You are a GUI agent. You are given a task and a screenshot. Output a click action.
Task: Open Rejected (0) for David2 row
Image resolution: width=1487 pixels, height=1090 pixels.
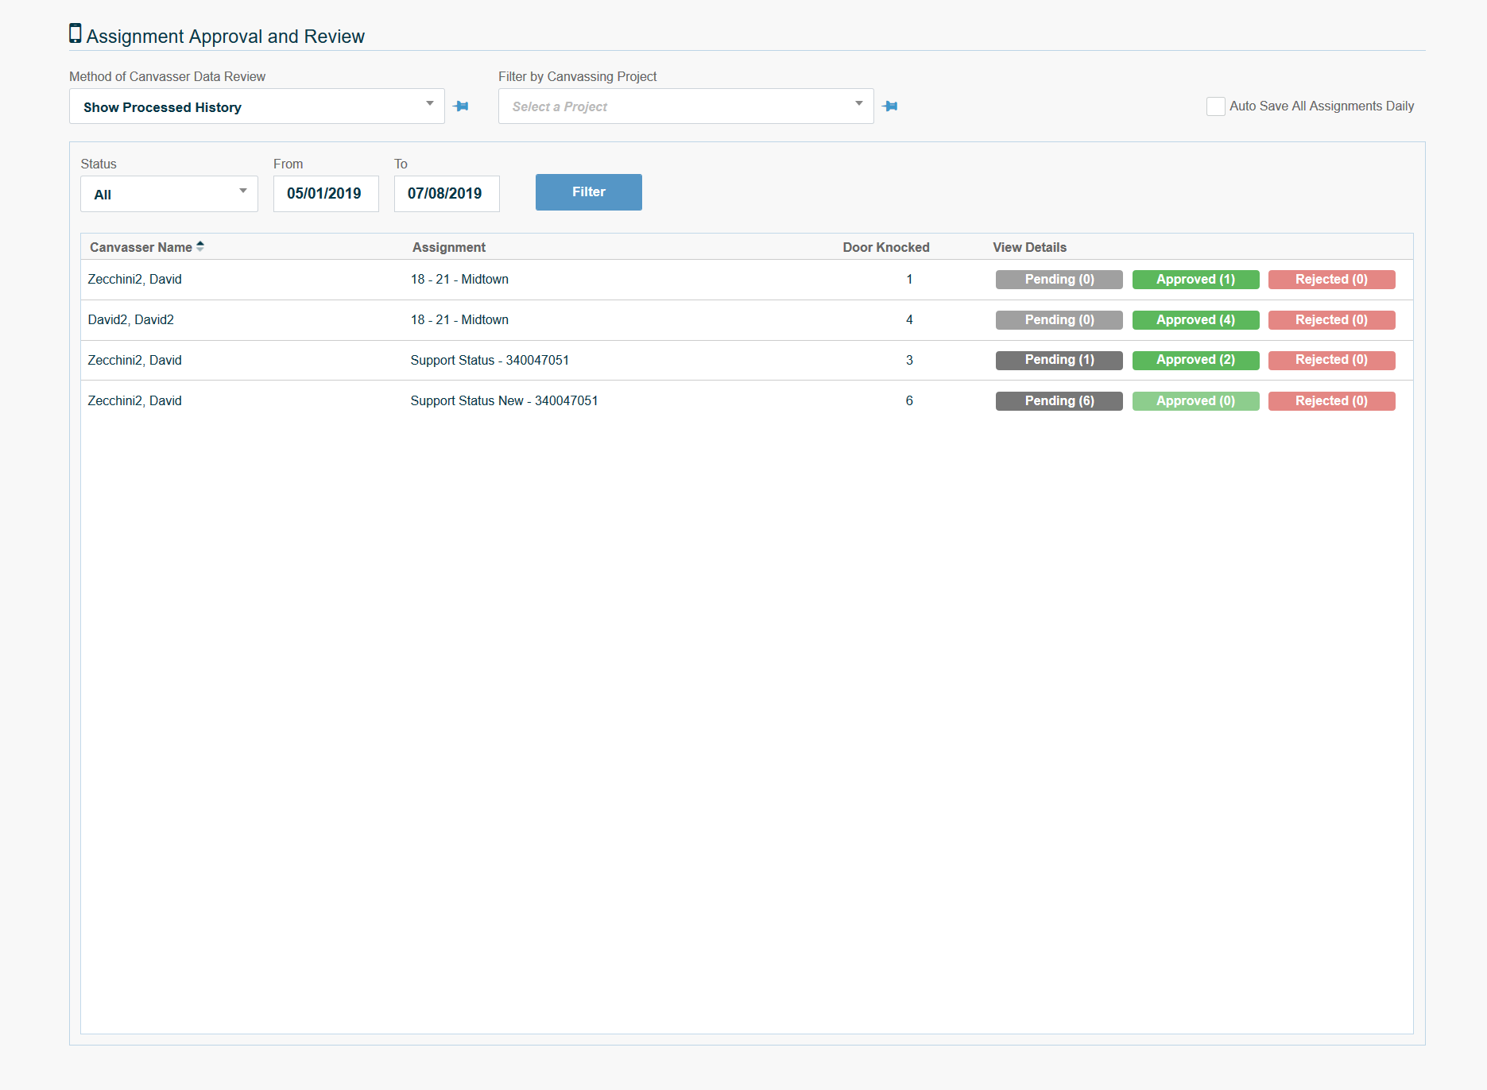pos(1332,320)
